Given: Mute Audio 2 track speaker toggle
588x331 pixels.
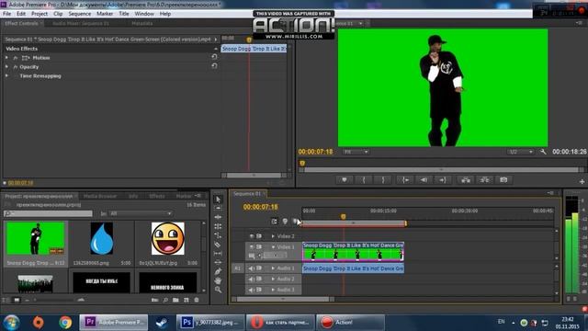Looking at the screenshot, I should coord(252,279).
